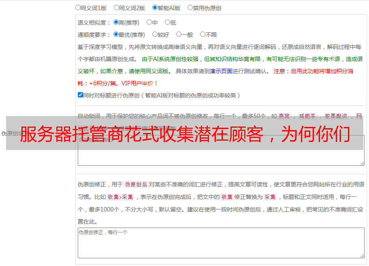Set 通顺度要求 to 一般
The image size is (369, 266).
[x=179, y=34]
